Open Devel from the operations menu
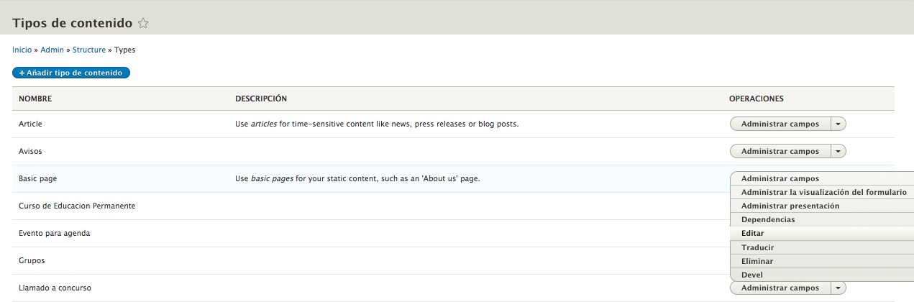The width and height of the screenshot is (914, 302). (x=751, y=275)
